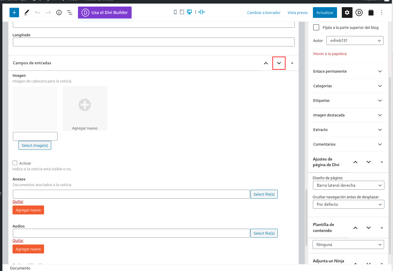The image size is (393, 271).
Task: Open the Diseño de página dropdown
Action: coord(348,185)
